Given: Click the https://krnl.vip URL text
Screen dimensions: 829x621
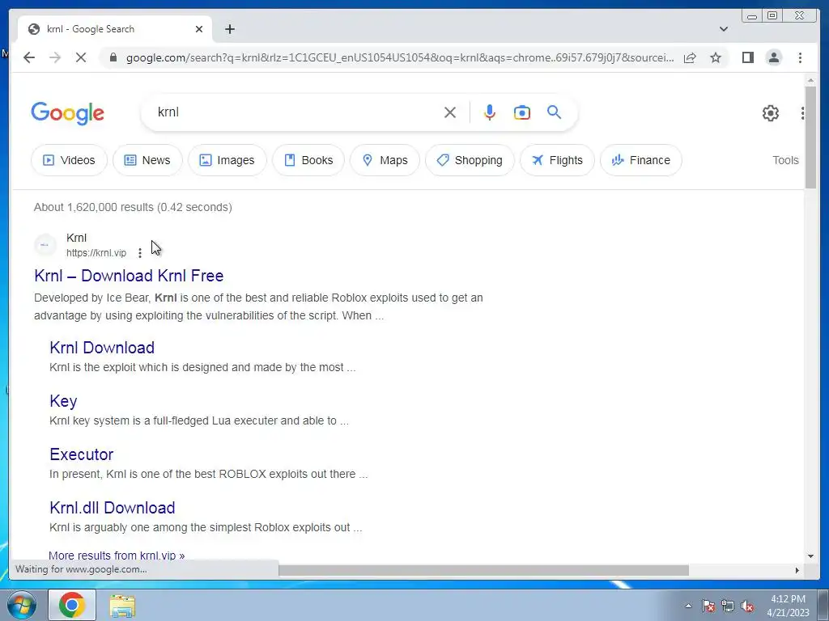Looking at the screenshot, I should point(96,253).
